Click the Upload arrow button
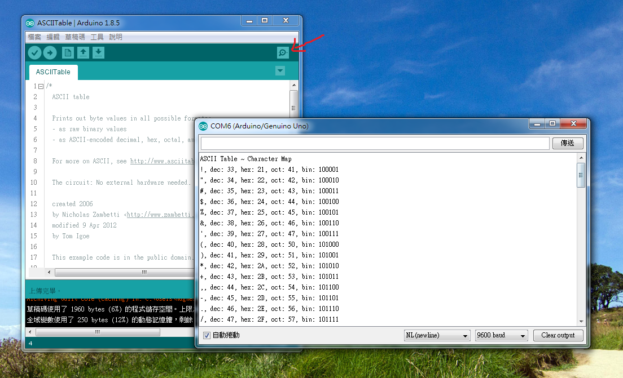This screenshot has height=378, width=623. (50, 52)
